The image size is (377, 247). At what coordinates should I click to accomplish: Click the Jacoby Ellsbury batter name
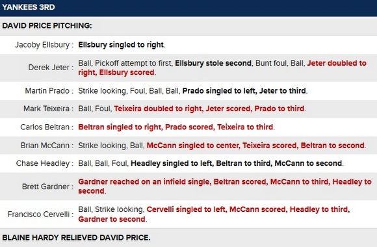[x=42, y=45]
